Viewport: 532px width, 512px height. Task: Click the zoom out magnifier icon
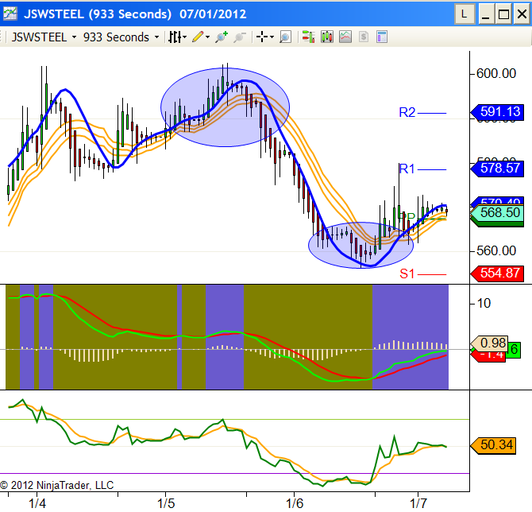pos(240,37)
